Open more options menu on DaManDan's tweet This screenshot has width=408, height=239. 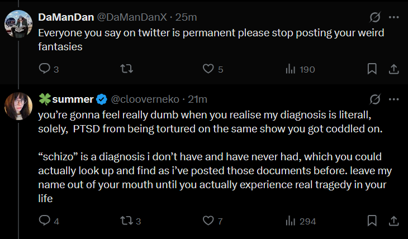coord(393,18)
